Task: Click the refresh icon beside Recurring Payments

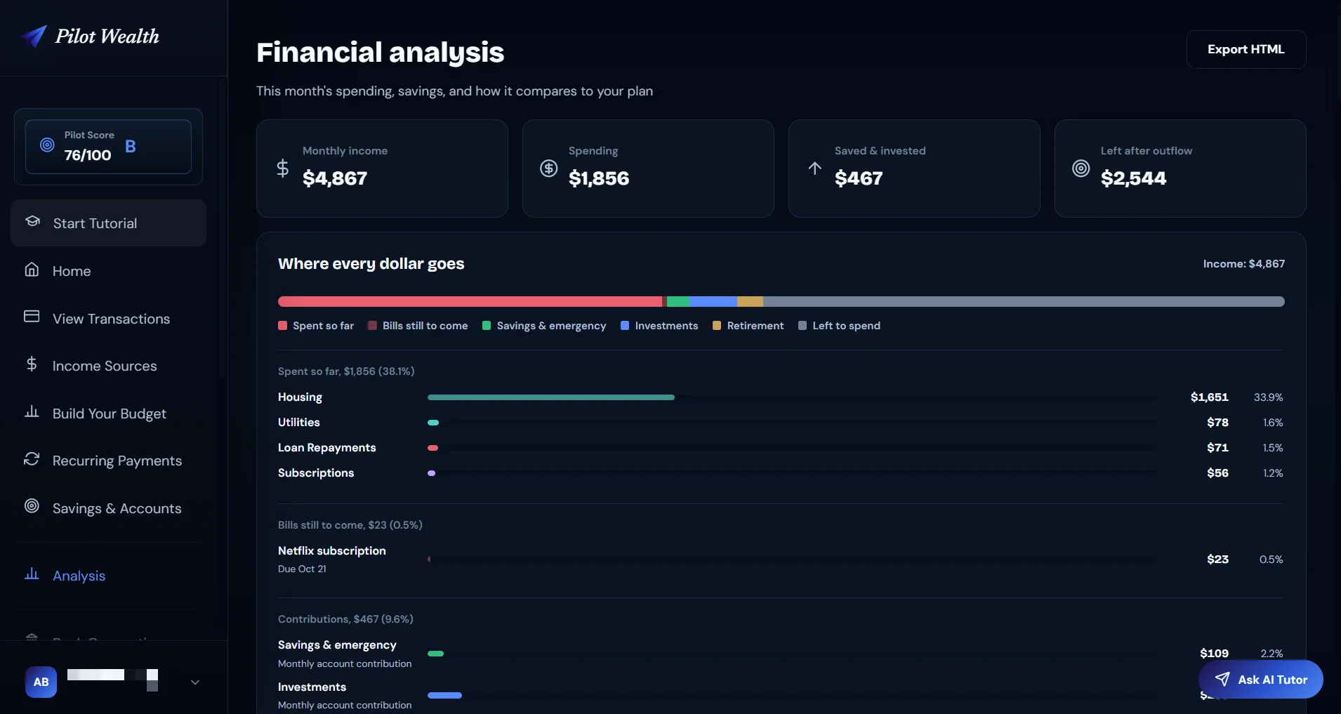Action: coord(32,459)
